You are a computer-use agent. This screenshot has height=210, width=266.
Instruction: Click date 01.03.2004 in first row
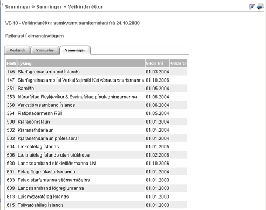158,72
